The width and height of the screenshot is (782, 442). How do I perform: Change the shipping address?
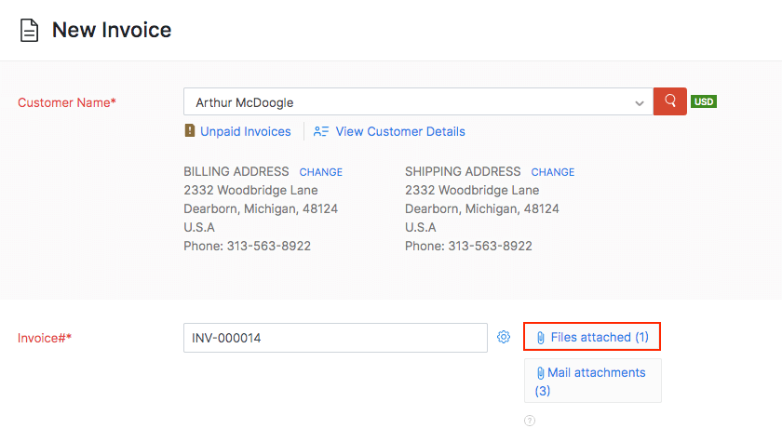[x=552, y=172]
